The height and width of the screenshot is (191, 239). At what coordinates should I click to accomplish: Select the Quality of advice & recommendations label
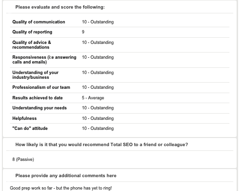(x=31, y=45)
